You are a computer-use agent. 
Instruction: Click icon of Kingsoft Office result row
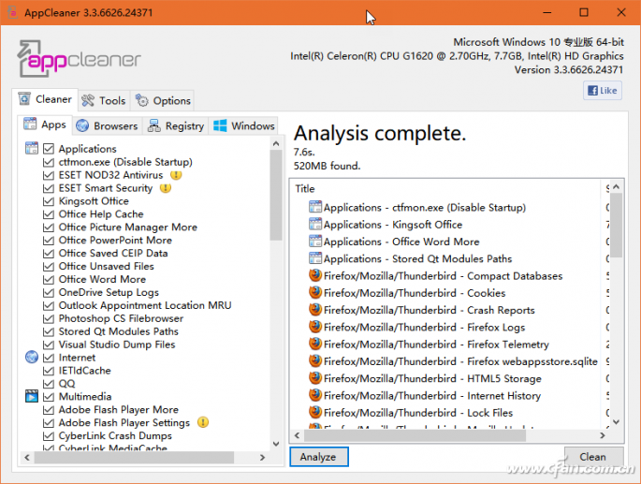pyautogui.click(x=315, y=224)
